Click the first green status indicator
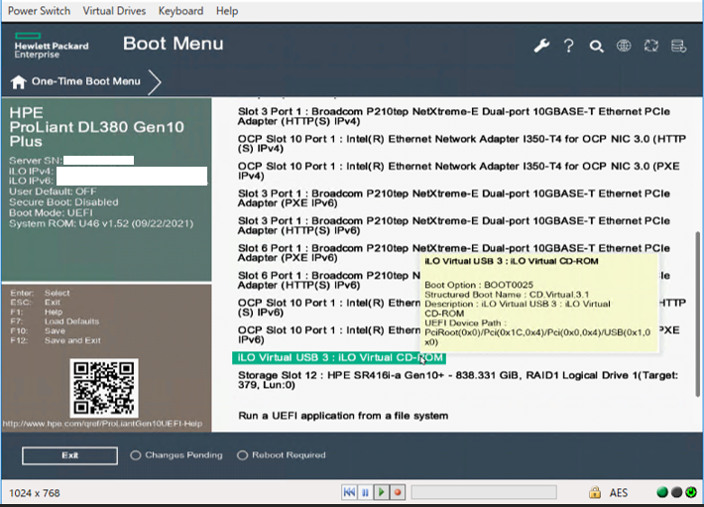 661,492
